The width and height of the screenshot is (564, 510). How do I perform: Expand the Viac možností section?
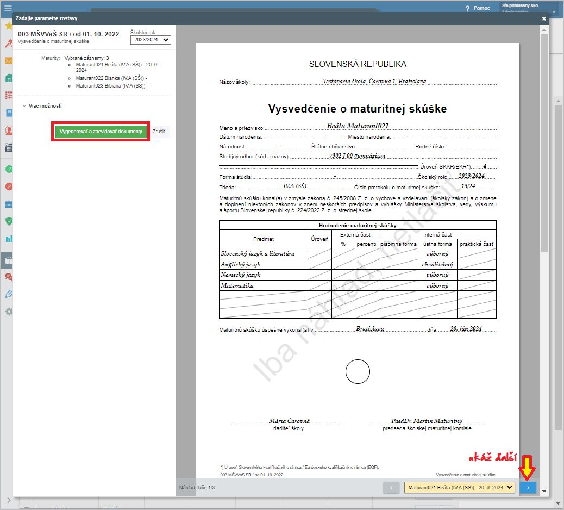click(x=42, y=106)
